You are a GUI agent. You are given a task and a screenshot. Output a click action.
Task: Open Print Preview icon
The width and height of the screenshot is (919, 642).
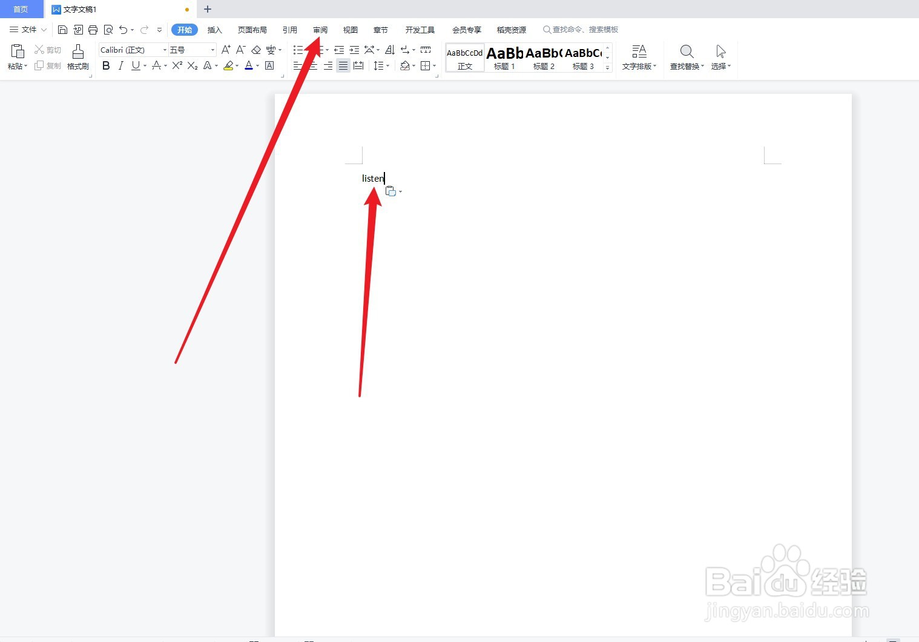[108, 30]
